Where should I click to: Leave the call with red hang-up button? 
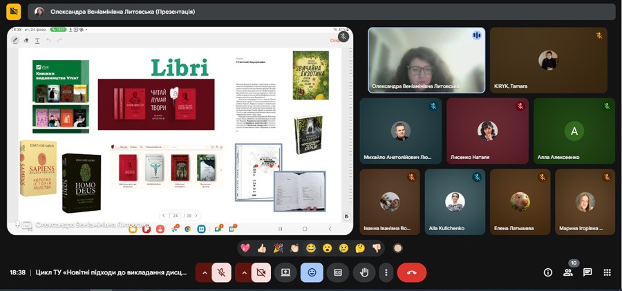[x=412, y=272]
